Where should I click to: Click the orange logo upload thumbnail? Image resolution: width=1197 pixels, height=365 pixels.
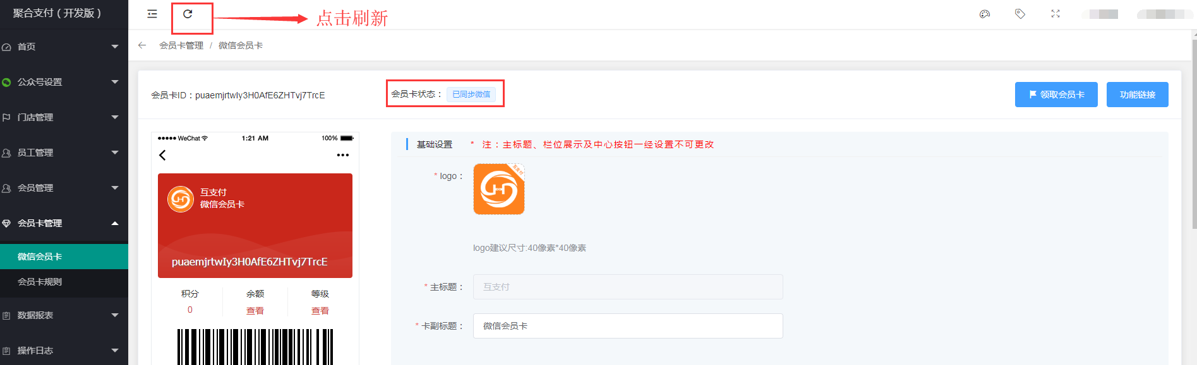tap(499, 189)
